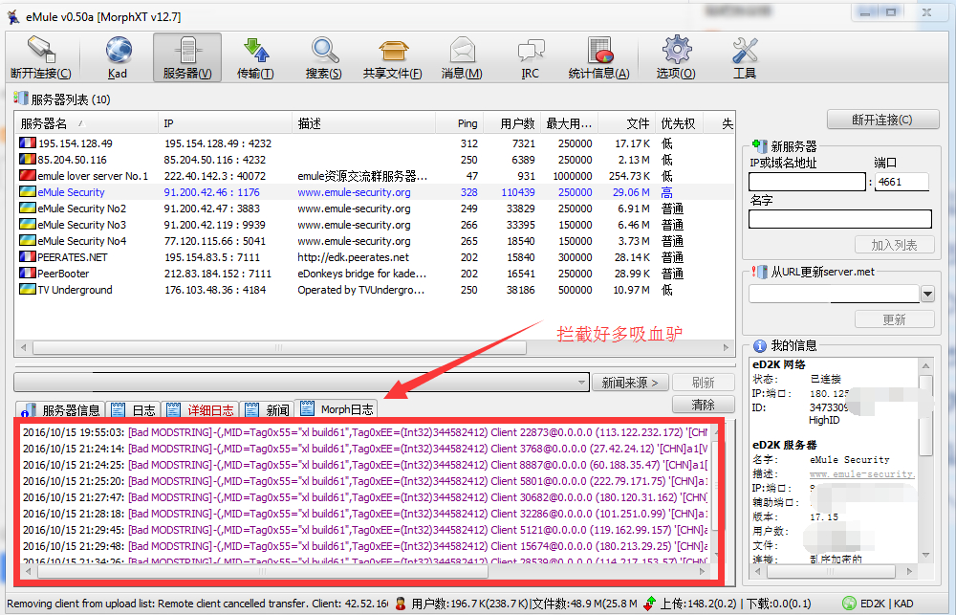Switch to Log (日志) tab
Screen dimensions: 956x615
[134, 410]
